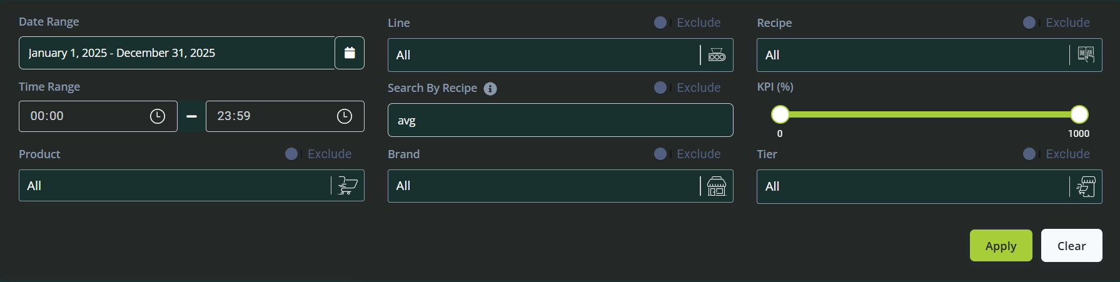Click the KPI slider maximum handle
Viewport: 1120px width, 282px height.
point(1079,114)
